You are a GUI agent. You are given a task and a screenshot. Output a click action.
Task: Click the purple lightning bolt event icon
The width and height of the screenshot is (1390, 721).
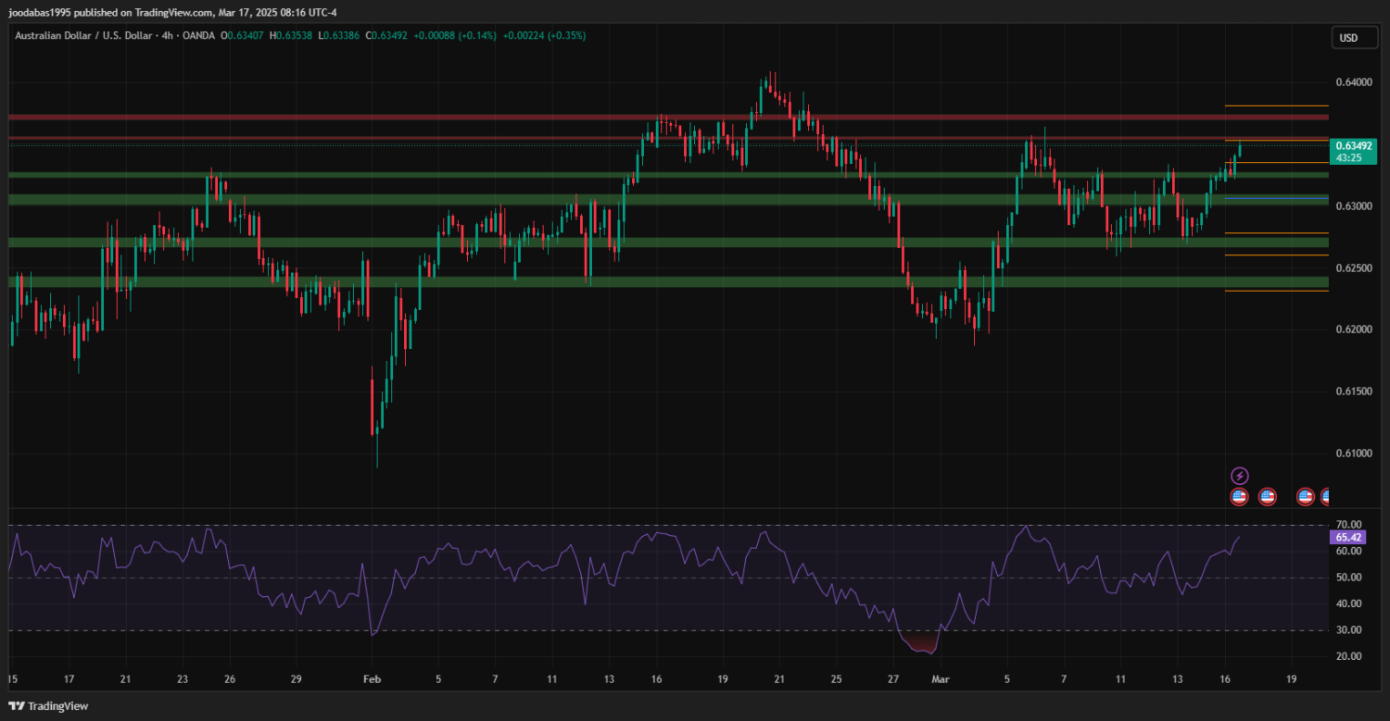(x=1239, y=476)
